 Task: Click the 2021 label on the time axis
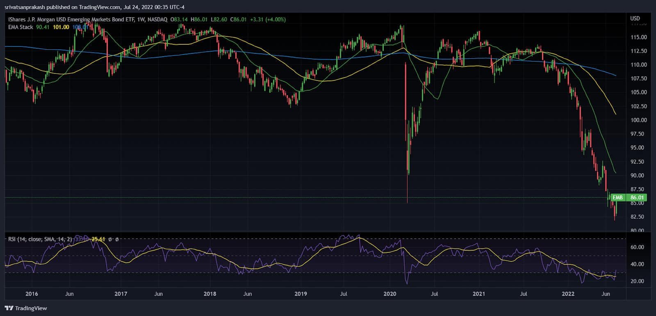[x=479, y=294]
